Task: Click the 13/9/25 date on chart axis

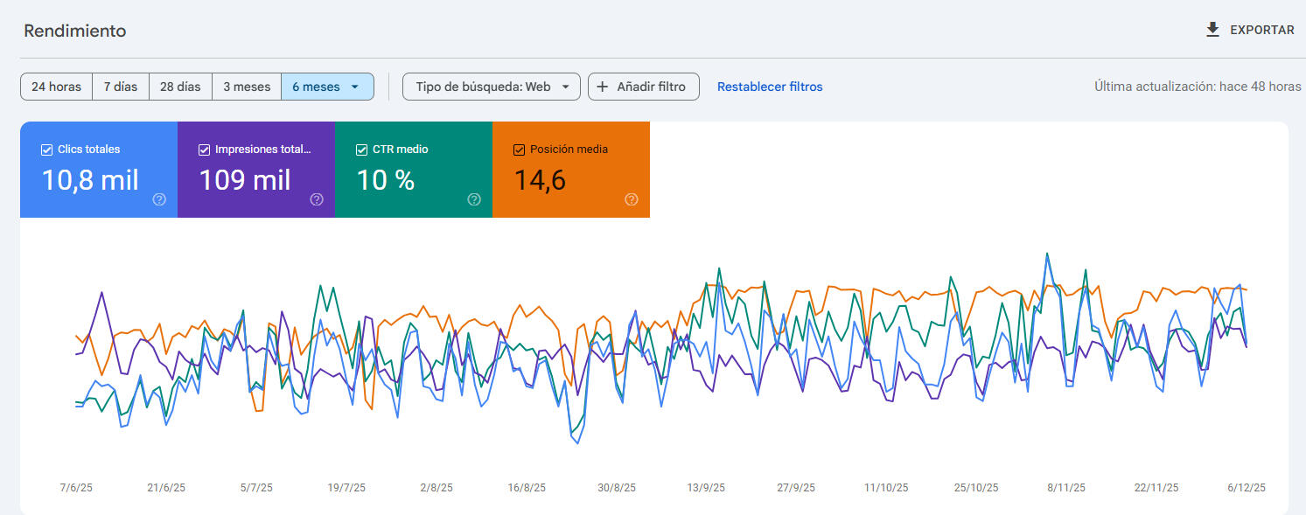Action: (x=705, y=488)
